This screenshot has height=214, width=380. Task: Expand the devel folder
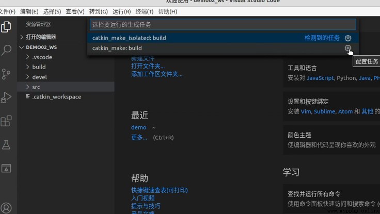click(x=28, y=77)
